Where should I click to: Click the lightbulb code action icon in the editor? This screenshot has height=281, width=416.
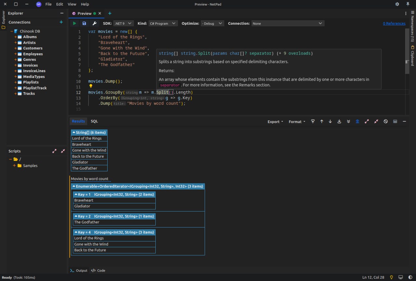(91, 86)
